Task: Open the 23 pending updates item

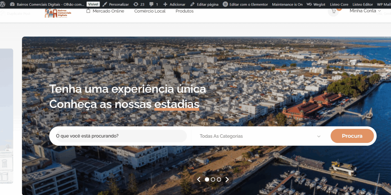Action: (x=139, y=5)
